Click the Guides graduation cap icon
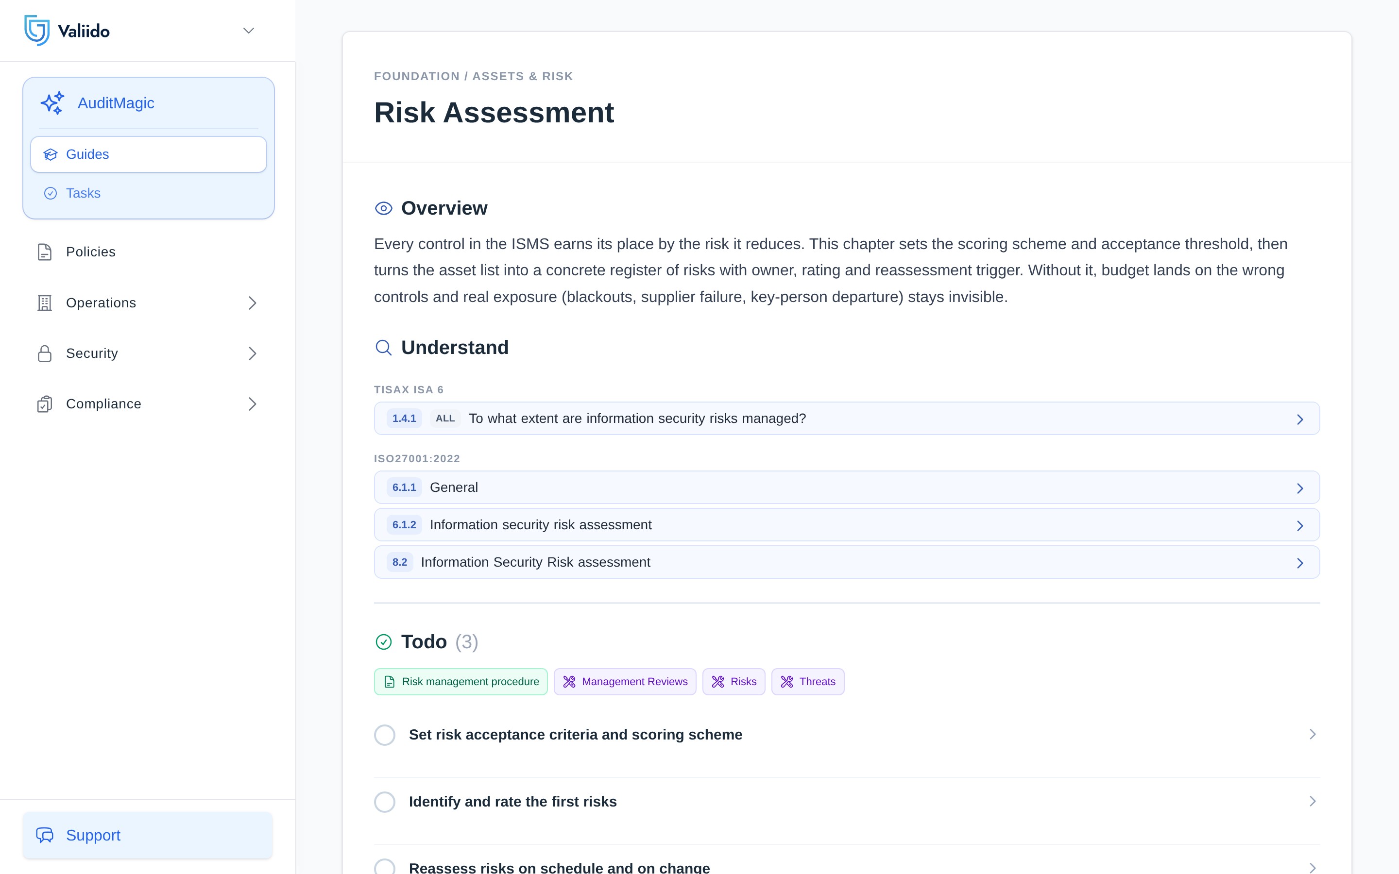Image resolution: width=1399 pixels, height=874 pixels. [51, 154]
